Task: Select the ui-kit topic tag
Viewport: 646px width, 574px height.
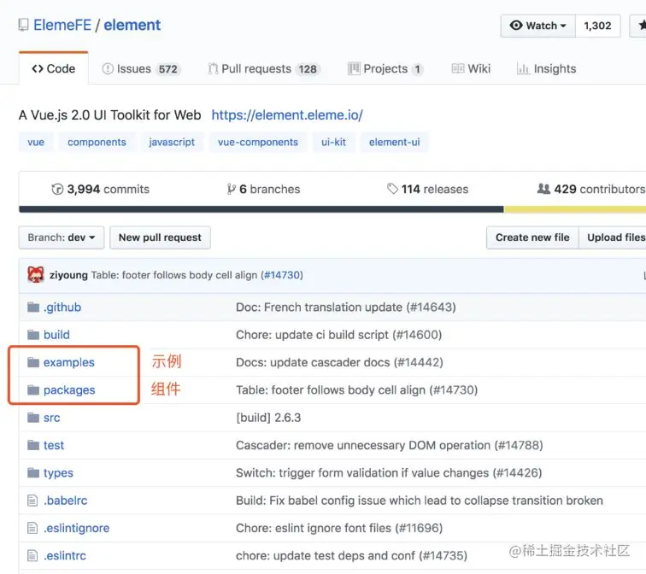Action: coord(333,142)
